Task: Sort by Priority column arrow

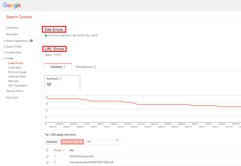Action: pos(64,150)
